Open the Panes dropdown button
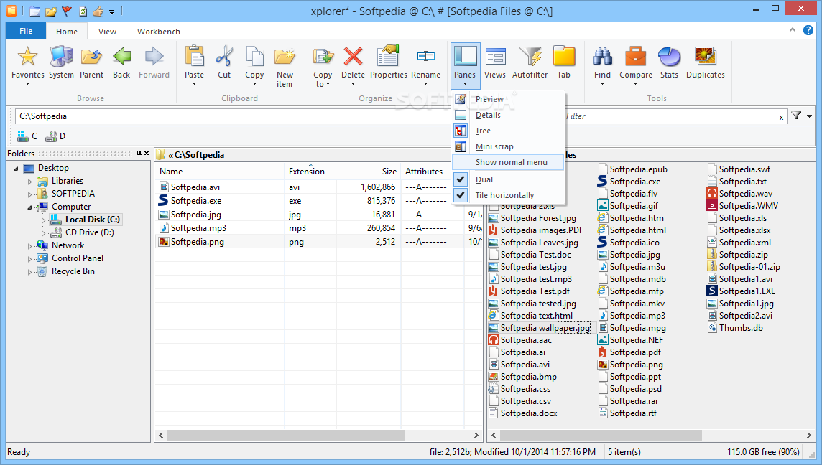This screenshot has height=465, width=822. 465,66
